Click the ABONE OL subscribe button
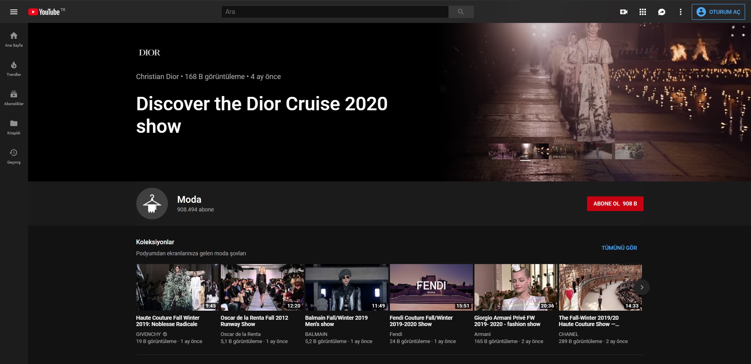The height and width of the screenshot is (364, 751). [x=615, y=204]
